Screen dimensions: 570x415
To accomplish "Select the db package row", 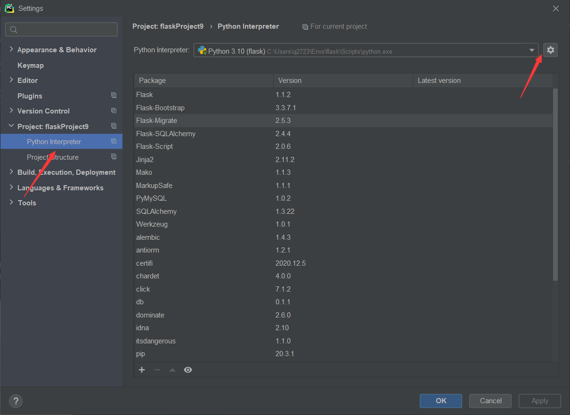I will point(343,302).
